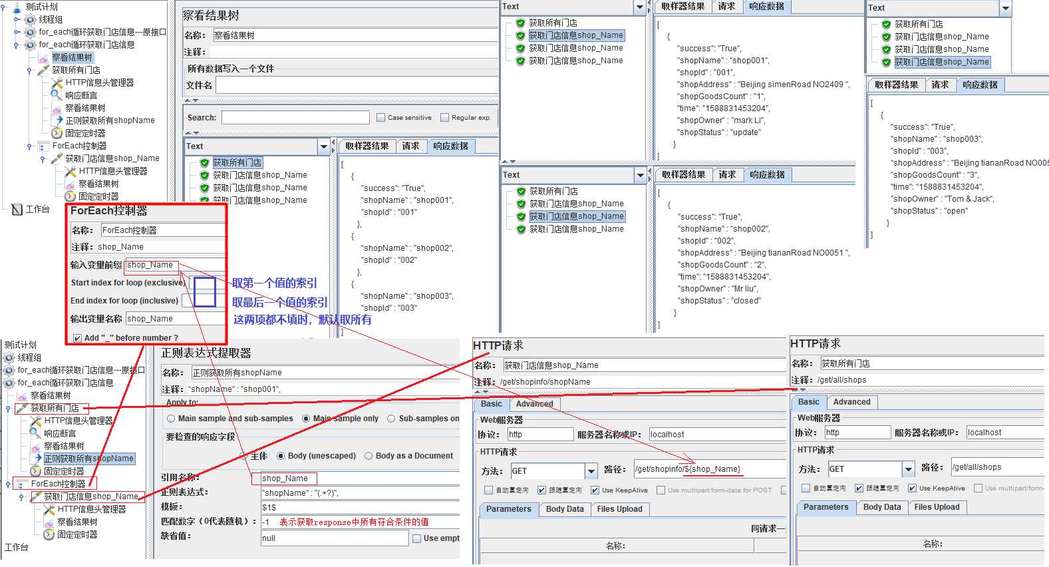This screenshot has width=1049, height=567.
Task: Open Body Data tab in 获取门店信息shop_Name request
Action: point(565,509)
